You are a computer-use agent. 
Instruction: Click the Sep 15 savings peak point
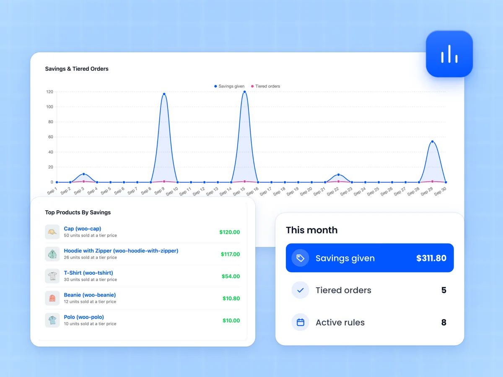[244, 92]
